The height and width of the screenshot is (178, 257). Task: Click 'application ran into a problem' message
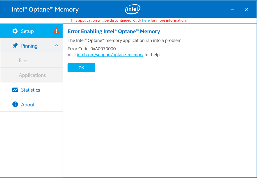click(x=125, y=41)
